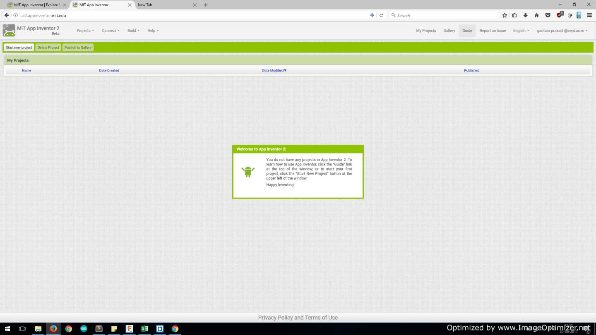Close the New Tab tab
Image resolution: width=596 pixels, height=335 pixels.
195,5
